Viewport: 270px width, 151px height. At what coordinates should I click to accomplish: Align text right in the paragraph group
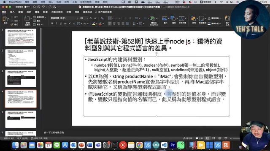click(119, 23)
